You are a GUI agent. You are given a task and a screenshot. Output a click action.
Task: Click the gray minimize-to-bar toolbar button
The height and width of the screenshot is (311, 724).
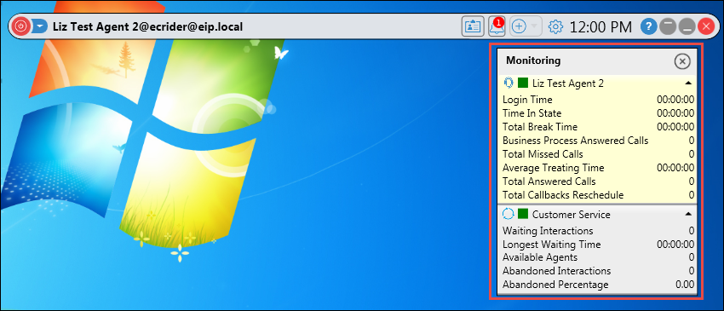pyautogui.click(x=667, y=26)
